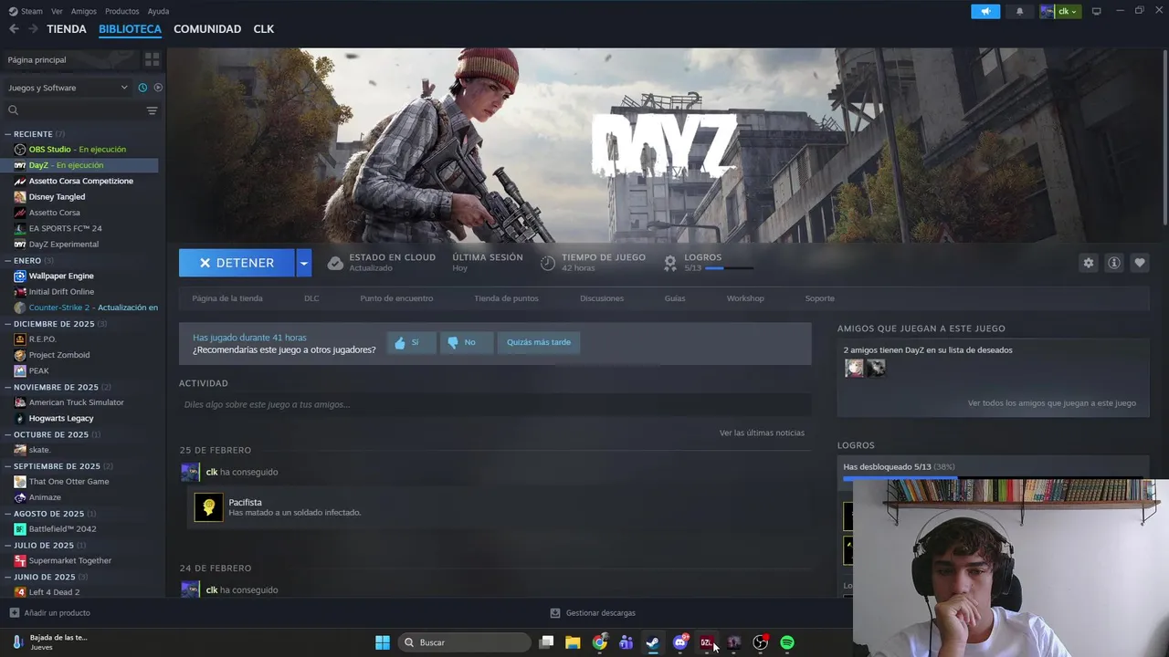Open clk avatar in 25 de febrero activity
The height and width of the screenshot is (657, 1169).
[x=190, y=472]
